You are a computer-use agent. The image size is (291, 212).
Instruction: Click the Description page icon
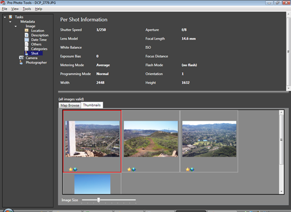[27, 35]
